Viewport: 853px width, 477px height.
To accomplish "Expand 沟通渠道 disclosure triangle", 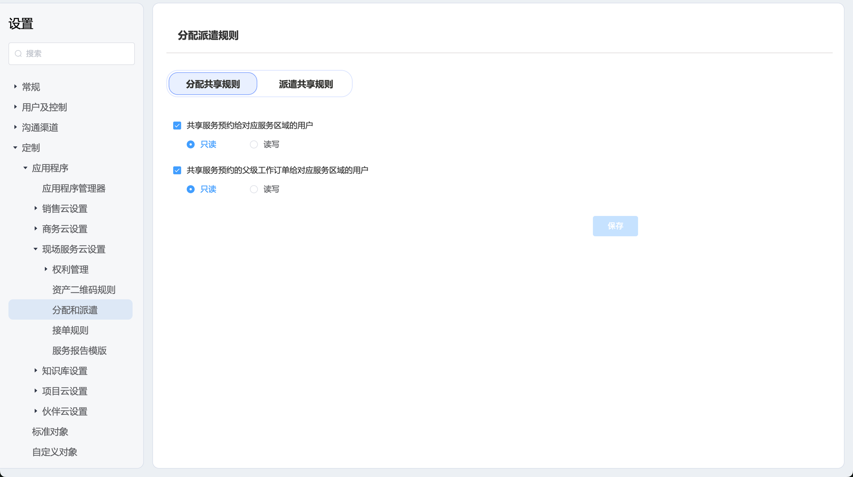I will coord(15,127).
